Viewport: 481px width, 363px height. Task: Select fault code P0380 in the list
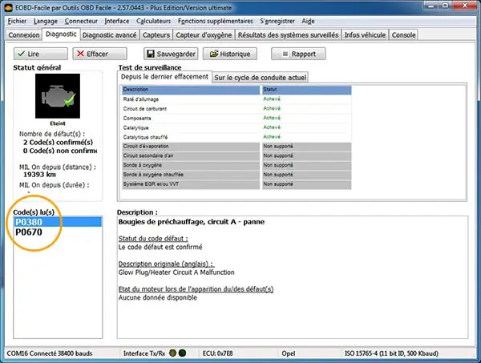coord(29,222)
